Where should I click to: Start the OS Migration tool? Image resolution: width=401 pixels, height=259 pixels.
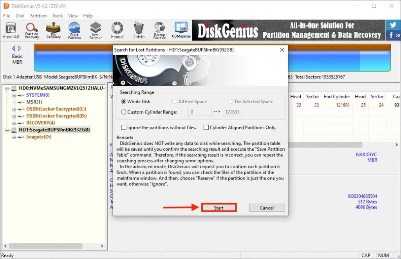click(181, 31)
